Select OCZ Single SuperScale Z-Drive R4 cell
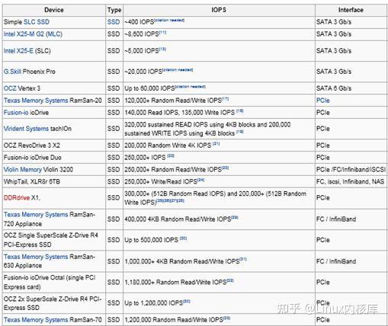 pyautogui.click(x=54, y=240)
